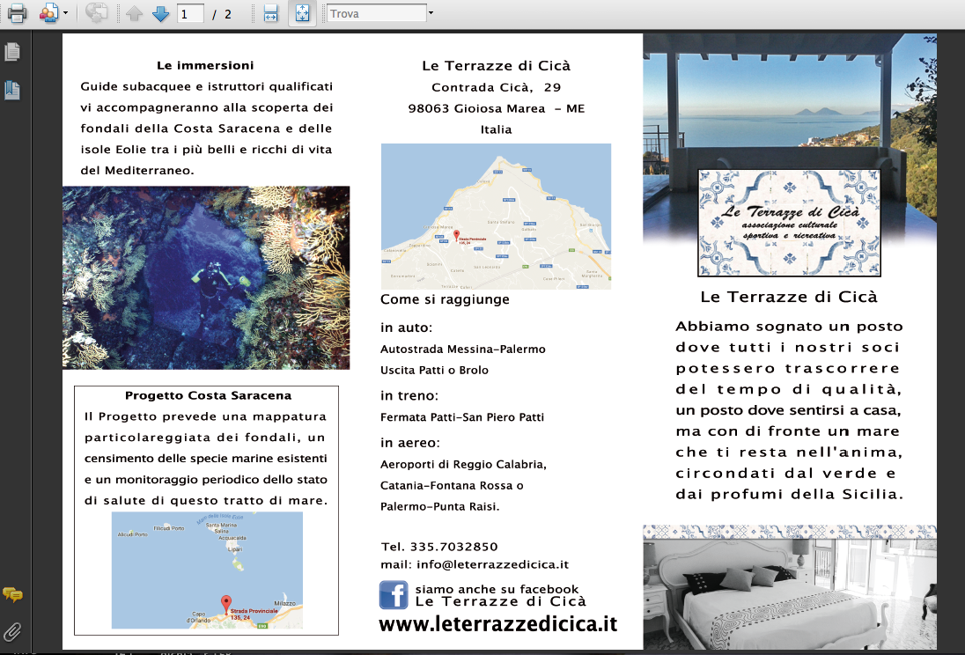The height and width of the screenshot is (655, 965).
Task: Click the "Uscita Patti o Brolo" line
Action: [434, 370]
